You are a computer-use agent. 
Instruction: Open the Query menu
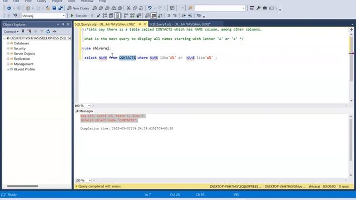click(42, 1)
